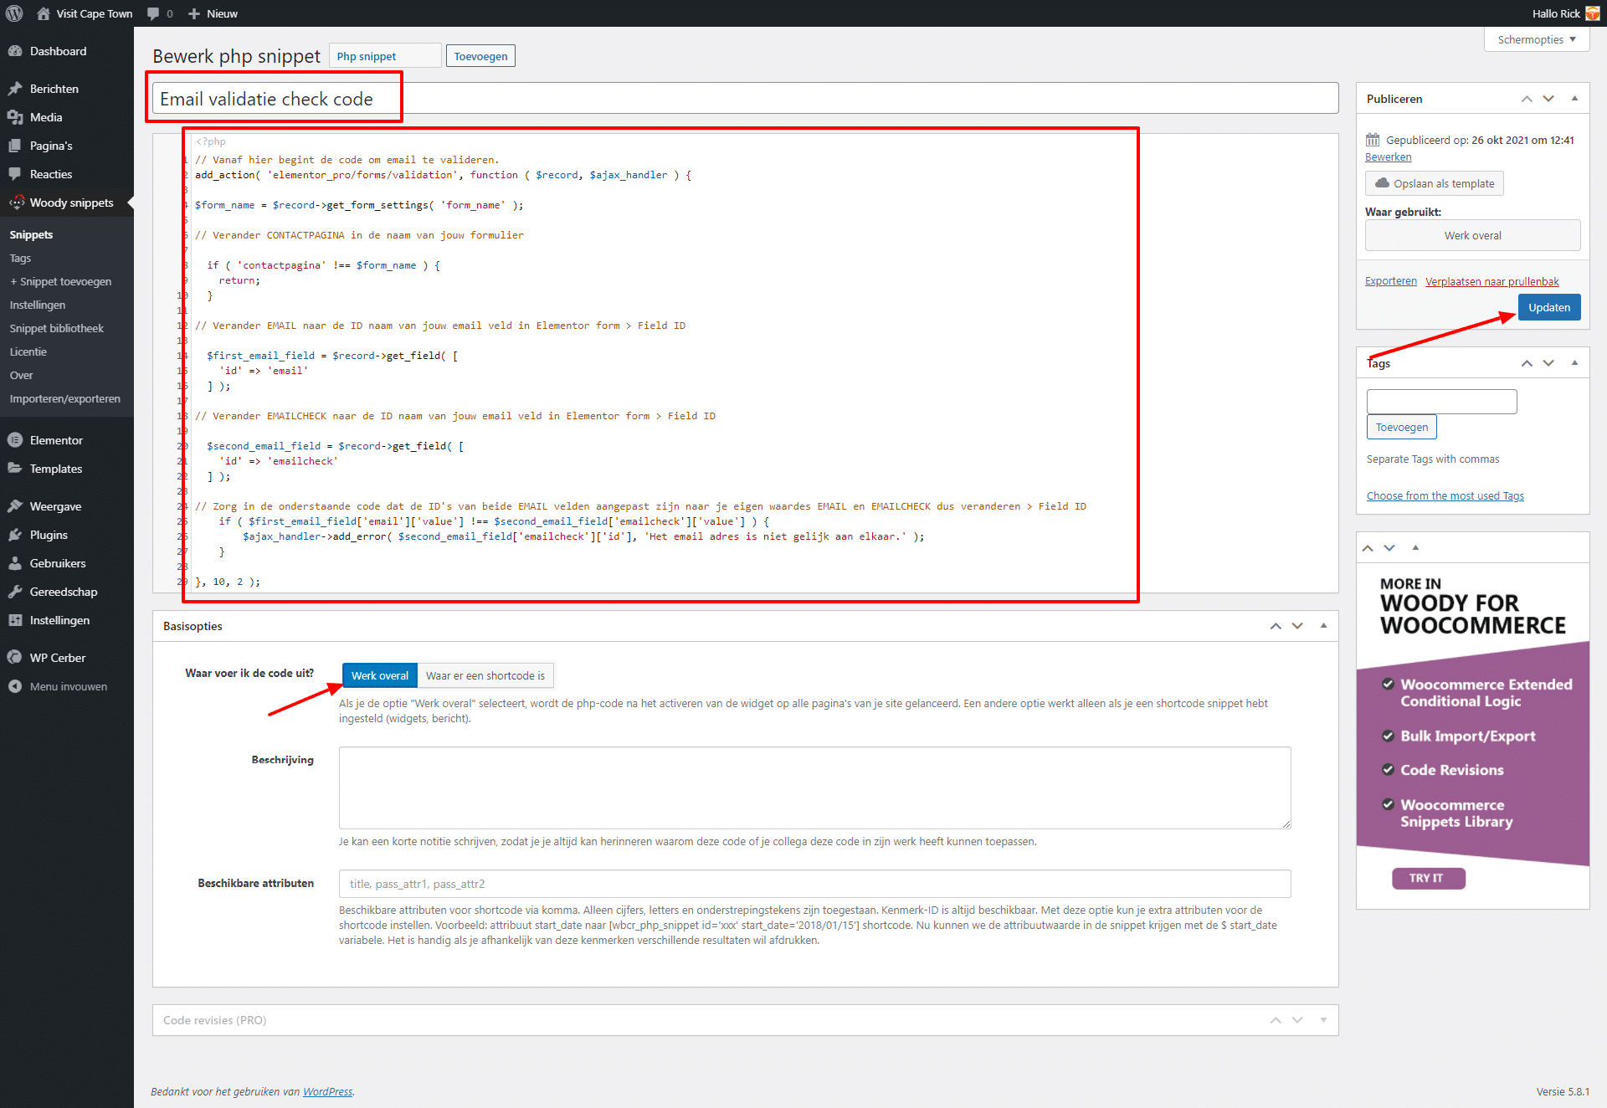Screen dimensions: 1607x1108
Task: Click the Elementor icon in sidebar
Action: (x=15, y=440)
